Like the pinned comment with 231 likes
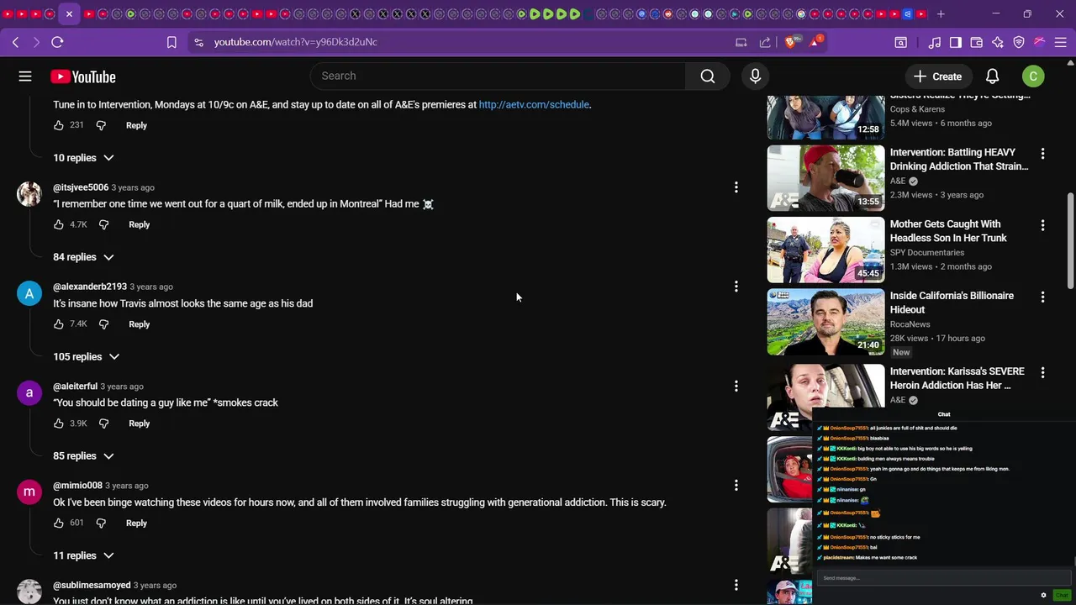The width and height of the screenshot is (1076, 605). [59, 125]
